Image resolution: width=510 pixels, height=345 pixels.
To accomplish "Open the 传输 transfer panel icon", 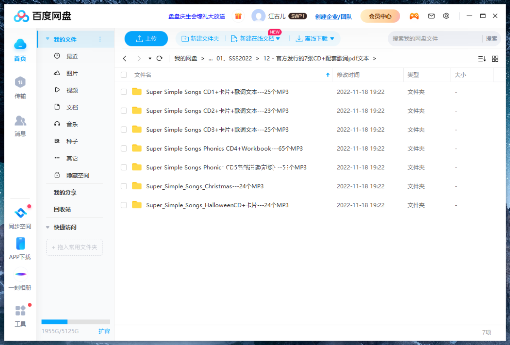I will point(20,82).
